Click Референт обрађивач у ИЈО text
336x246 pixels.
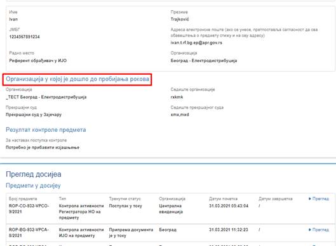(x=38, y=61)
